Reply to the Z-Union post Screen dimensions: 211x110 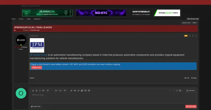pyautogui.click(x=194, y=78)
